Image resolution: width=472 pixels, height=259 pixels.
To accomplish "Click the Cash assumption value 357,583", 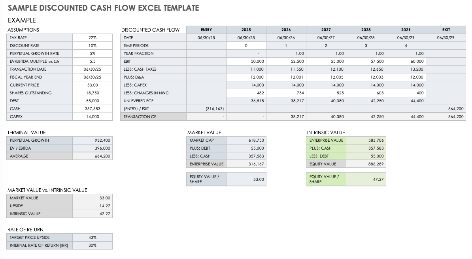I will 93,109.
